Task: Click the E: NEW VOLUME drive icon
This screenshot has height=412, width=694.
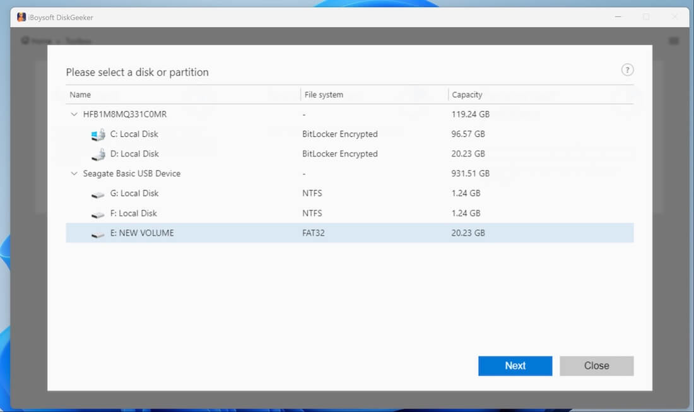Action: 98,235
